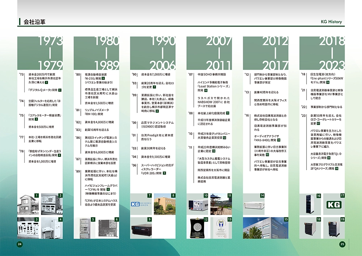Screen dimensions: 362x256
Task: Click the KG Keisoku Giken logo image
Action: point(141,205)
